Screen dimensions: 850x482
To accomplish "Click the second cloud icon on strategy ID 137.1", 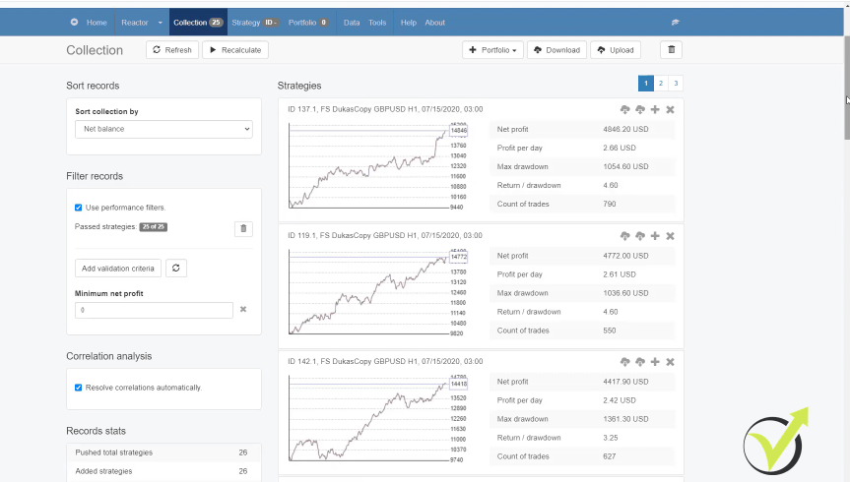I will [x=639, y=110].
